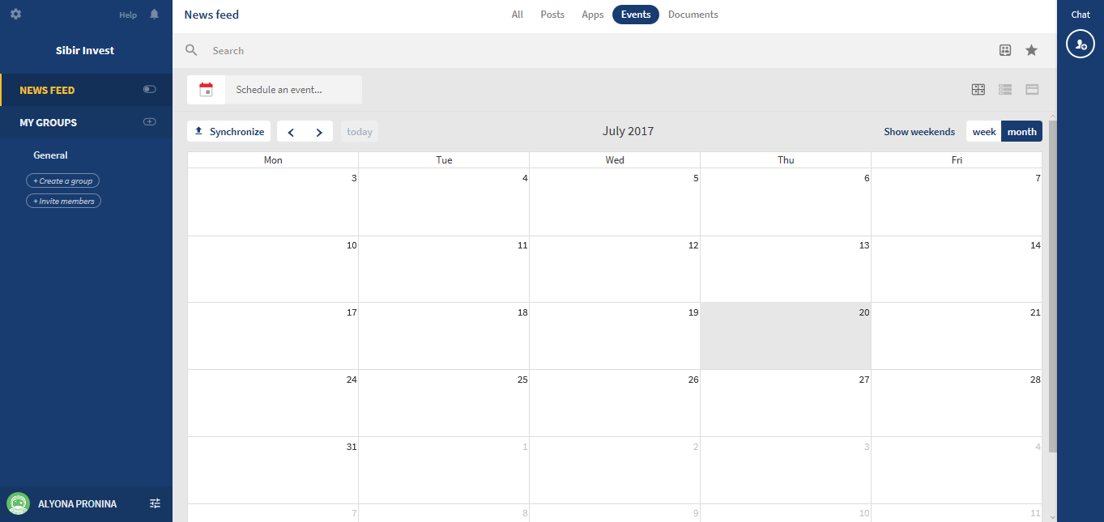The height and width of the screenshot is (522, 1104).
Task: Go to previous month arrow
Action: (291, 132)
